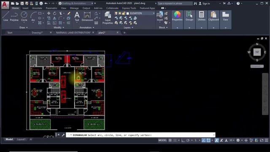The image size is (270, 152).
Task: Open the Help question mark icon
Action: tap(238, 3)
